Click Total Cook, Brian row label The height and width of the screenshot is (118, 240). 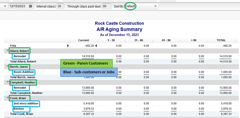[22, 114]
